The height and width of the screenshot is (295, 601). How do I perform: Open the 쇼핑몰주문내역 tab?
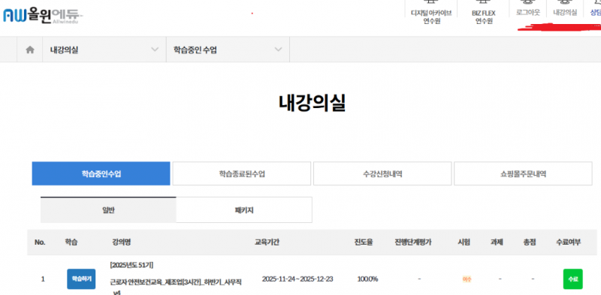(x=523, y=173)
